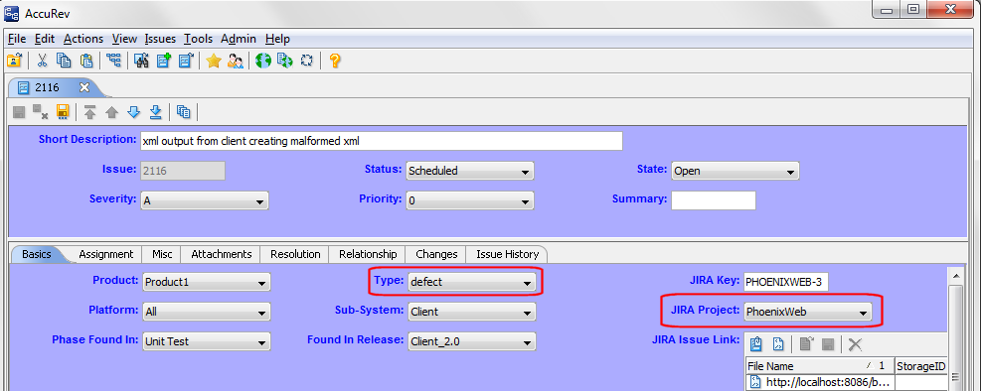981x391 pixels.
Task: Click the Short Description text field
Action: pyautogui.click(x=382, y=141)
